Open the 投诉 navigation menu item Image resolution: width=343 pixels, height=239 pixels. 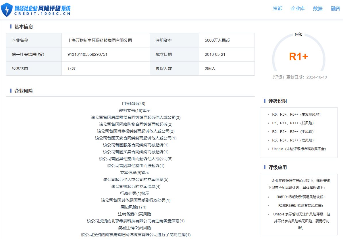click(x=277, y=9)
